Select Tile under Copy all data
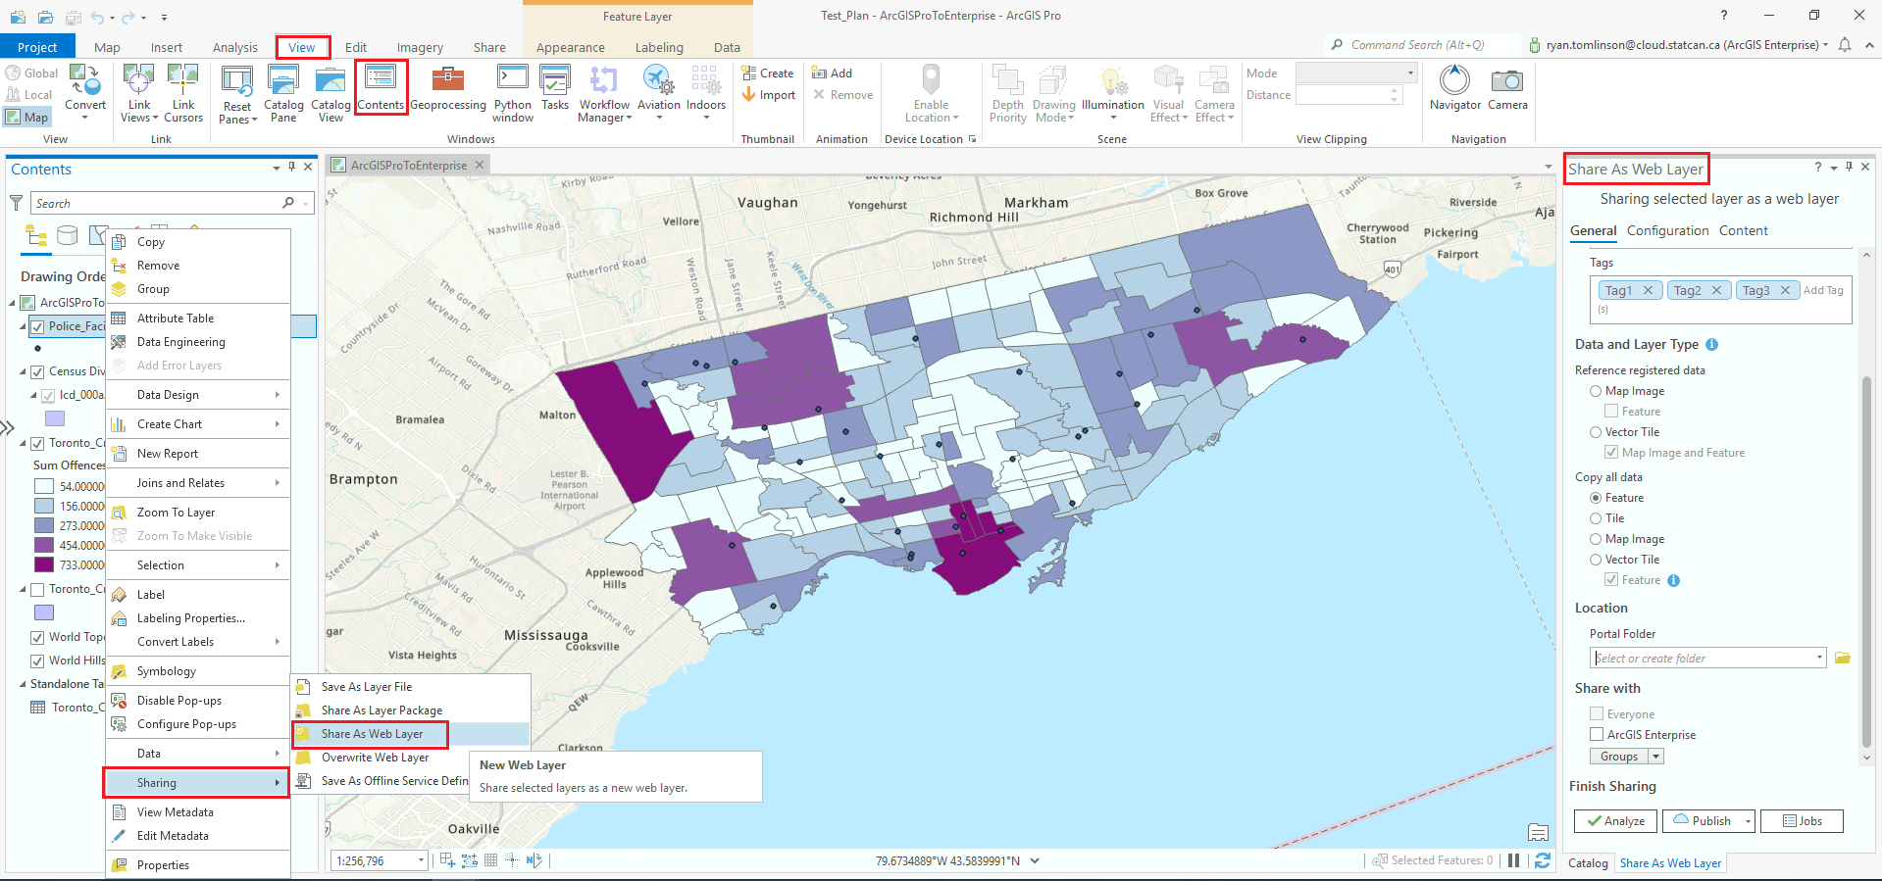 [x=1596, y=518]
